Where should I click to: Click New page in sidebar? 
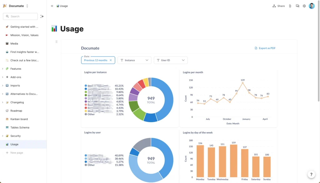click(x=14, y=152)
